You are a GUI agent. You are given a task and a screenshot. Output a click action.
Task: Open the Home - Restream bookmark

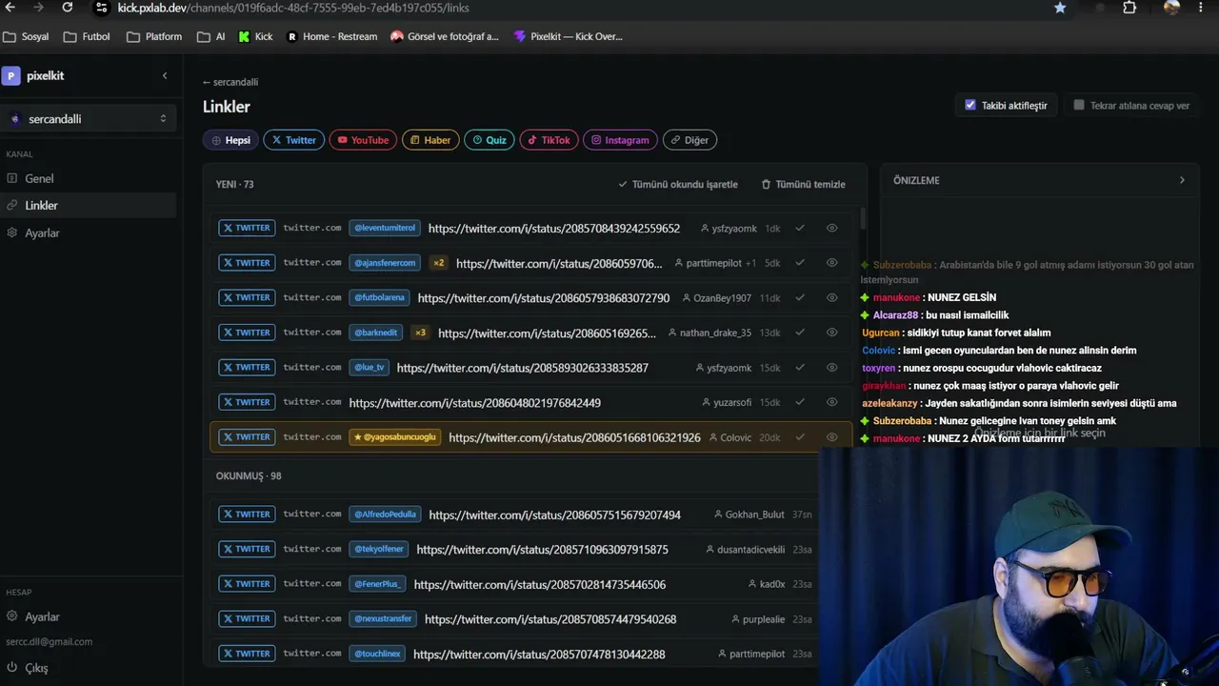pos(332,36)
